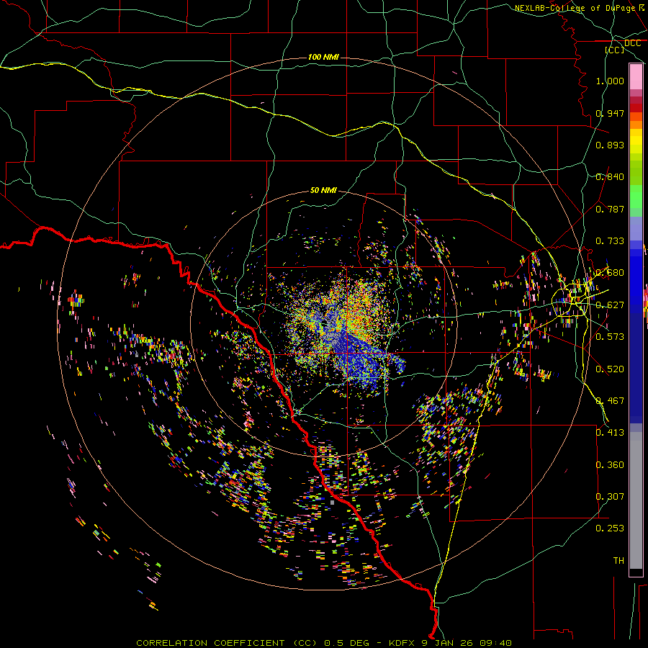Viewport: 648px width, 648px height.
Task: Click the KDFX station identifier in caption
Action: 402,643
